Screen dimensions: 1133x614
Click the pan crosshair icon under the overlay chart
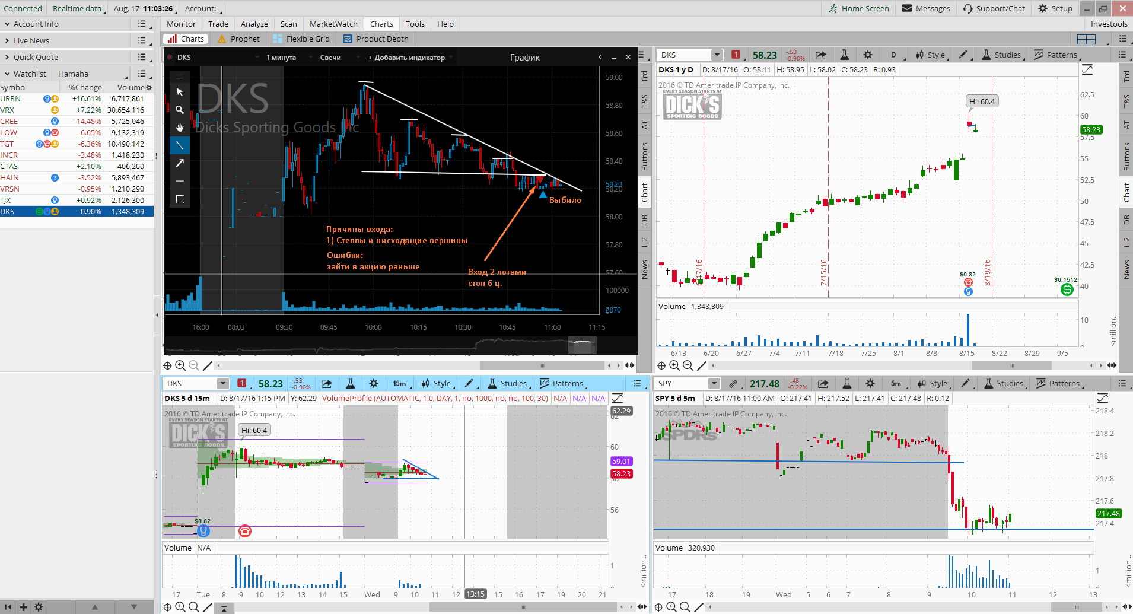point(168,365)
